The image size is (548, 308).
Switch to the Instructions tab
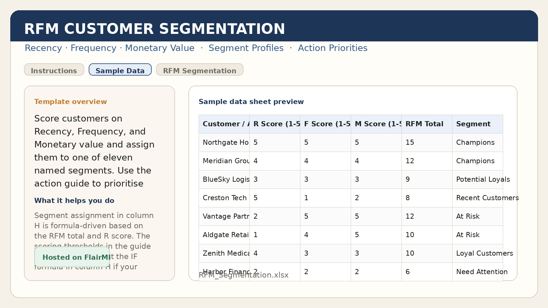[54, 70]
